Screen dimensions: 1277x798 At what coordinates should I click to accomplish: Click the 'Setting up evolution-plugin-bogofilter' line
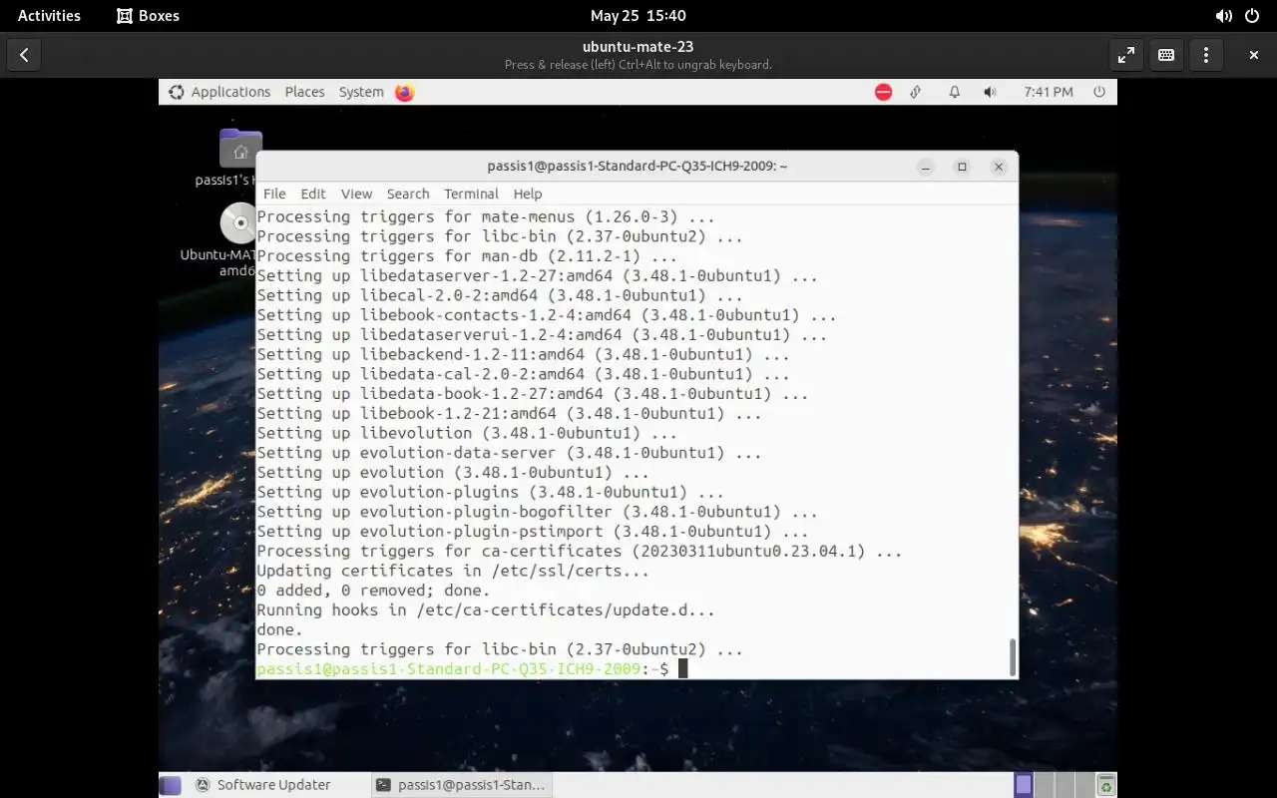point(537,512)
